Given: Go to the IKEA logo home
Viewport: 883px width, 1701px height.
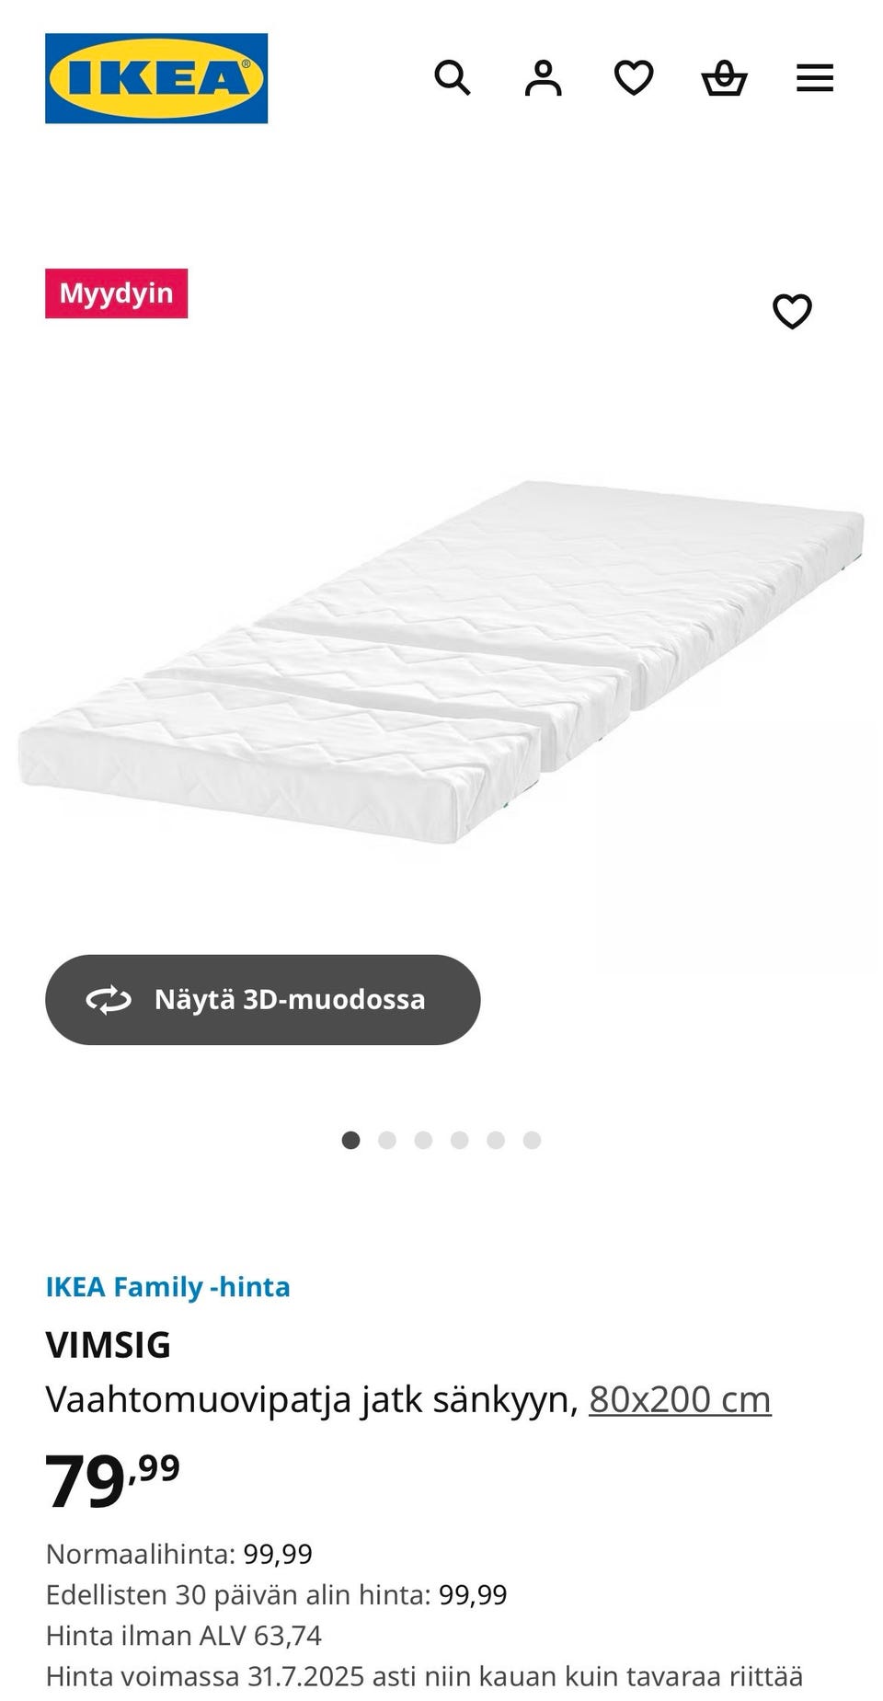Looking at the screenshot, I should (156, 78).
